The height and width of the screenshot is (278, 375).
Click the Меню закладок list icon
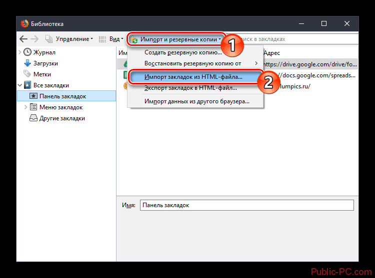pos(33,107)
